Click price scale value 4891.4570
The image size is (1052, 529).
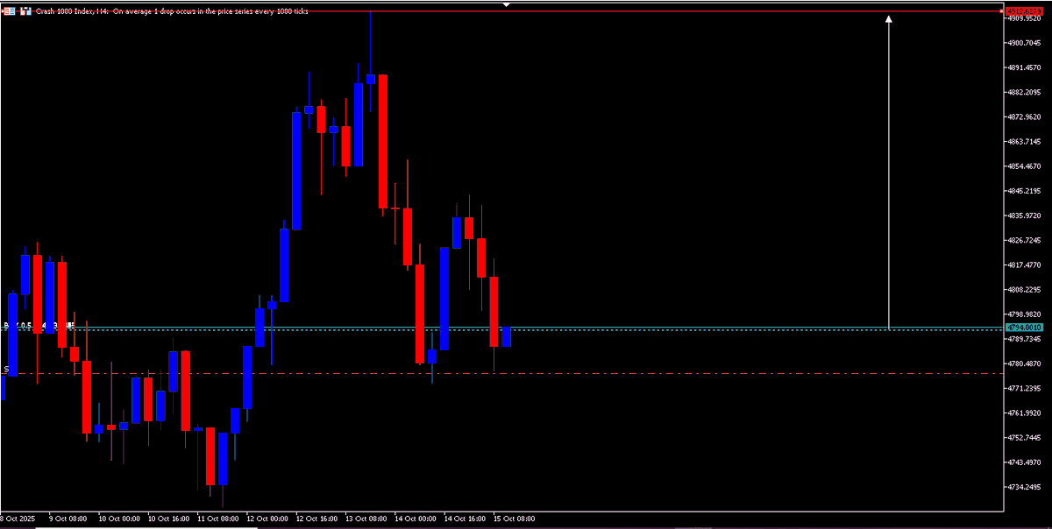point(1025,67)
